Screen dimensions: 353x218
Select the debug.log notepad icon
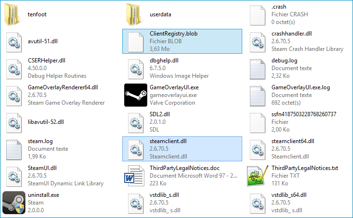click(x=258, y=69)
